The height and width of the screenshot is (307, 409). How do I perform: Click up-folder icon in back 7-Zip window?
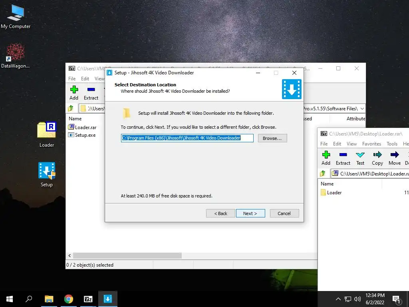tap(70, 108)
